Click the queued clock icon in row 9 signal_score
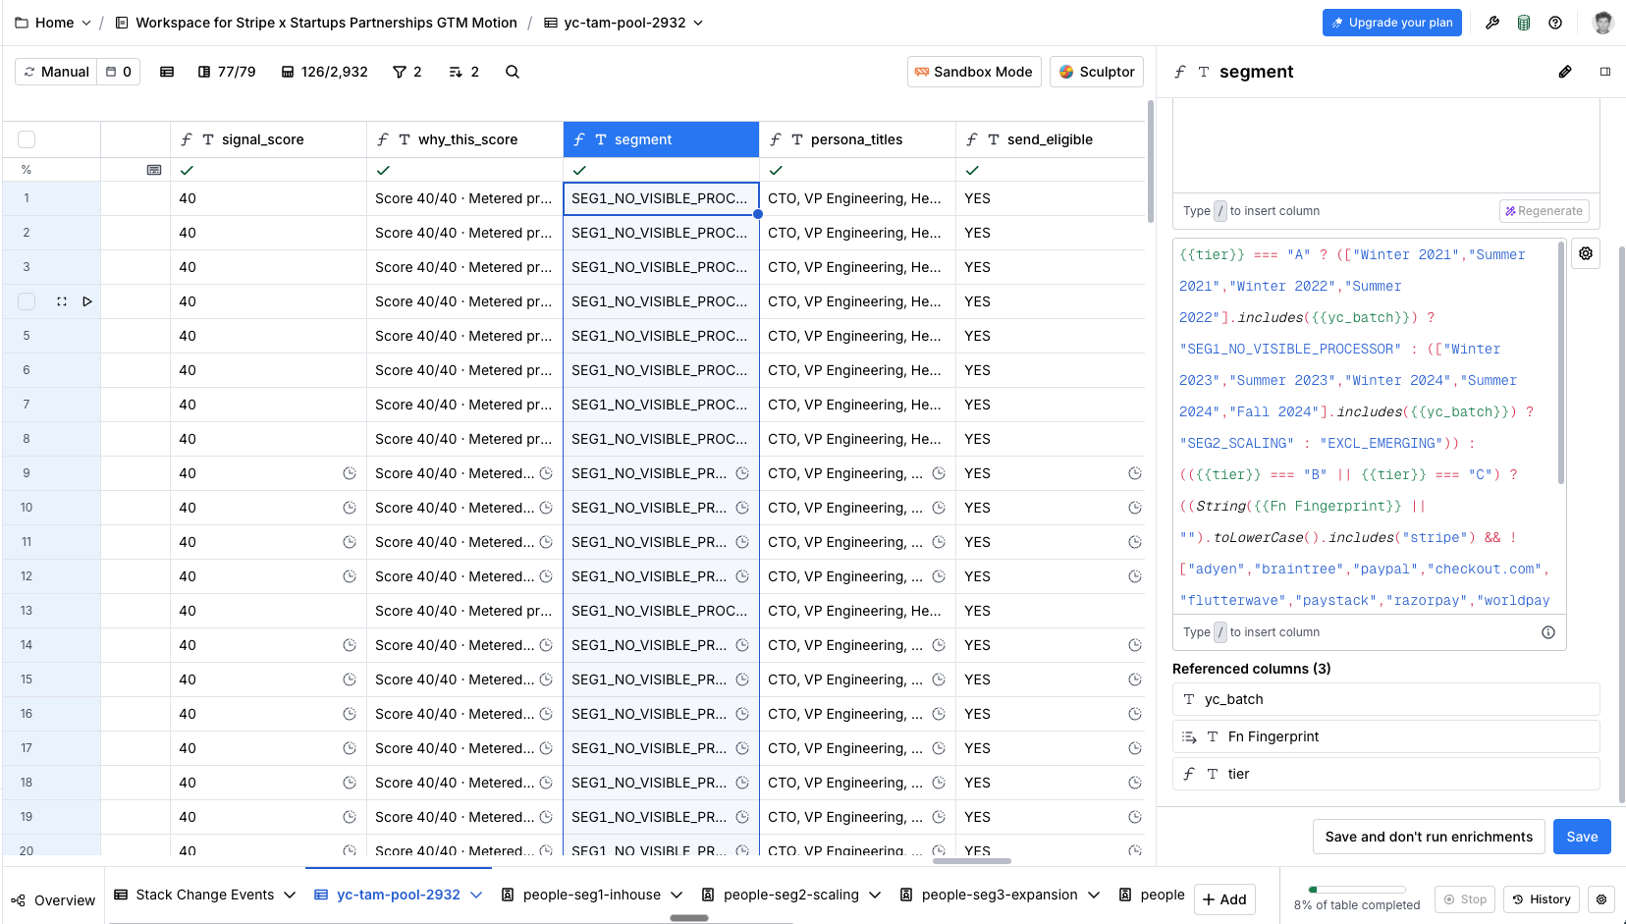Image resolution: width=1626 pixels, height=924 pixels. [350, 473]
